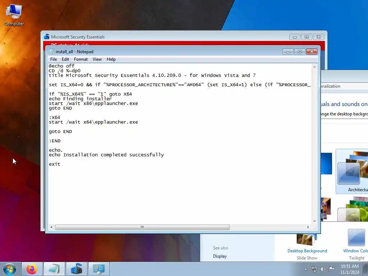Viewport: 368px width, 276px height.
Task: Open the taskbar clock showing 10:51 AM
Action: coord(350,269)
